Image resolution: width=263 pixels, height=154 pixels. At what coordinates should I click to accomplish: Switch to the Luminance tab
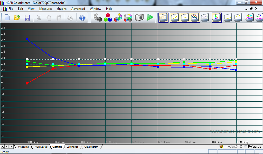(x=72, y=147)
